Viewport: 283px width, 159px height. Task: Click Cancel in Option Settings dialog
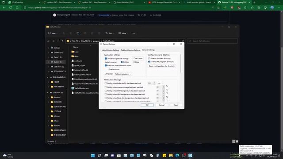click(162, 105)
